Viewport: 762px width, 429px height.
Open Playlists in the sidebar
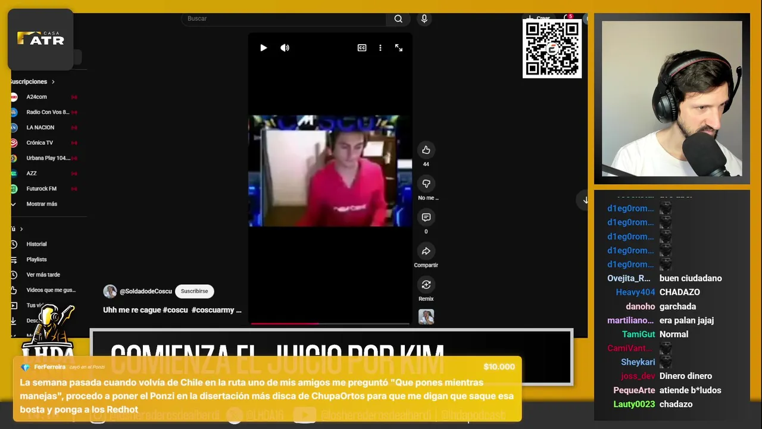click(x=36, y=260)
